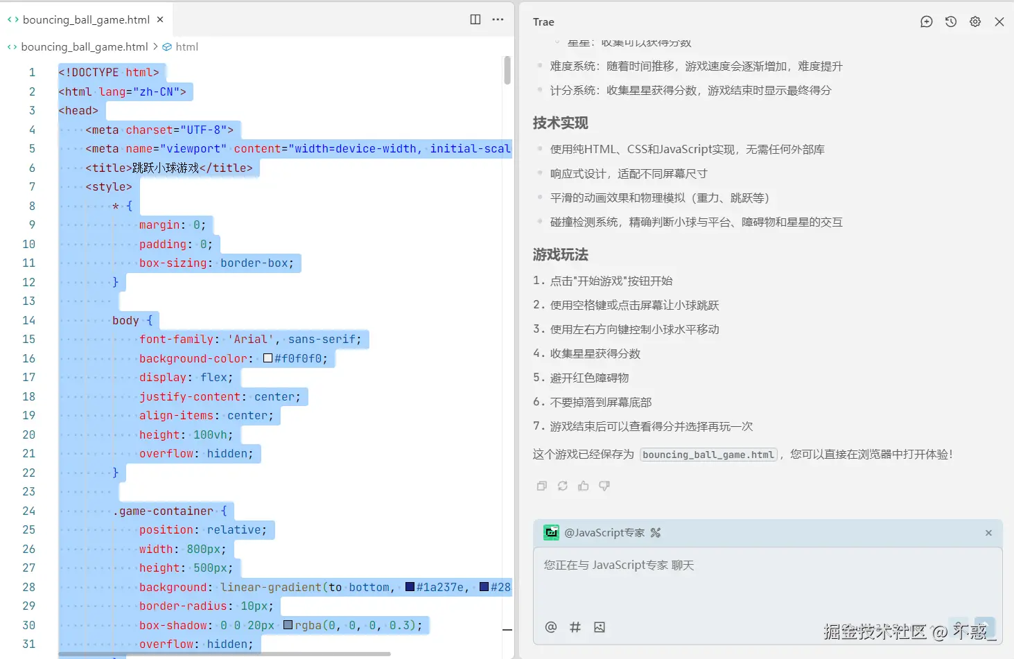Image resolution: width=1014 pixels, height=659 pixels.
Task: Click the html breadcrumb element
Action: 186,46
